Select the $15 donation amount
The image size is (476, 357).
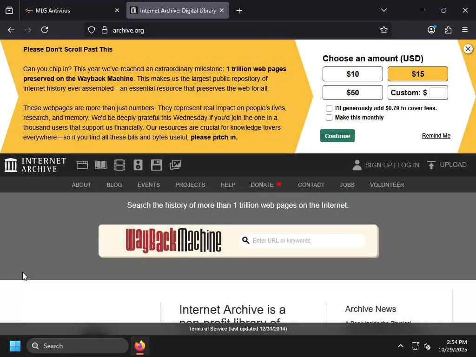click(418, 74)
